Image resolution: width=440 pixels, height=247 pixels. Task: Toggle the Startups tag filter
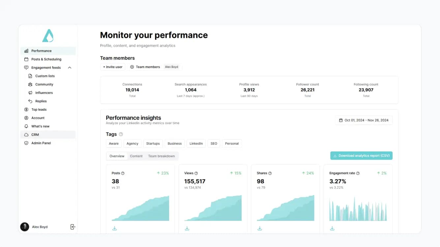click(x=153, y=144)
